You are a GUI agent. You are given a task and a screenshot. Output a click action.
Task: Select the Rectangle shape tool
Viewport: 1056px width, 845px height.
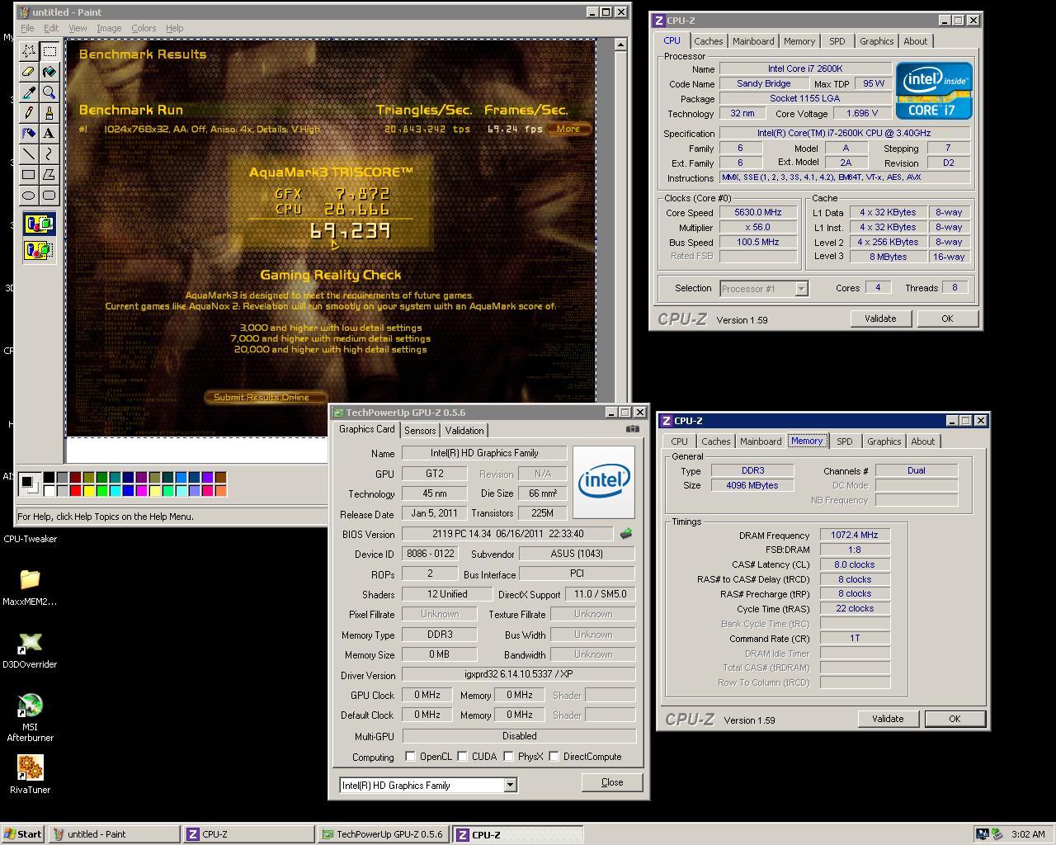click(x=29, y=174)
